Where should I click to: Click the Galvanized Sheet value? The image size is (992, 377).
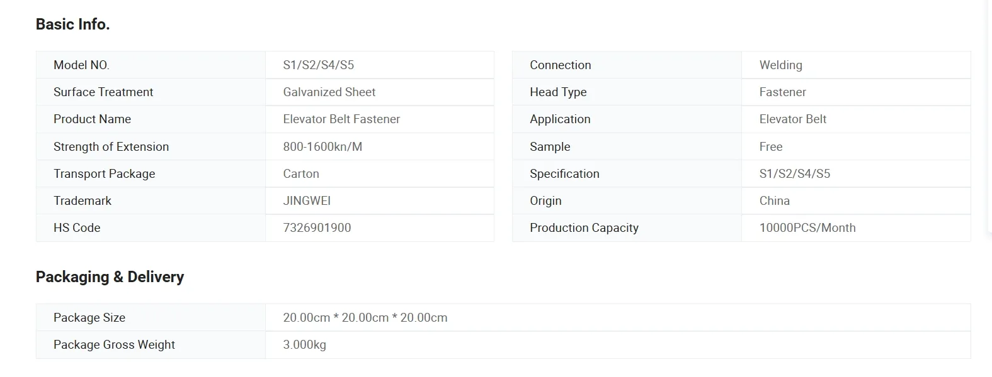click(x=329, y=92)
